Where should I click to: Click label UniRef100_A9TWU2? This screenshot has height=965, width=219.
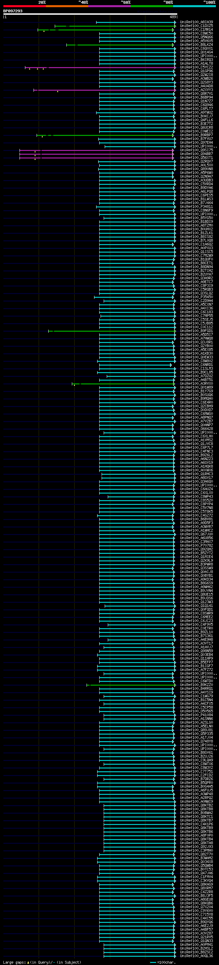tap(196, 112)
